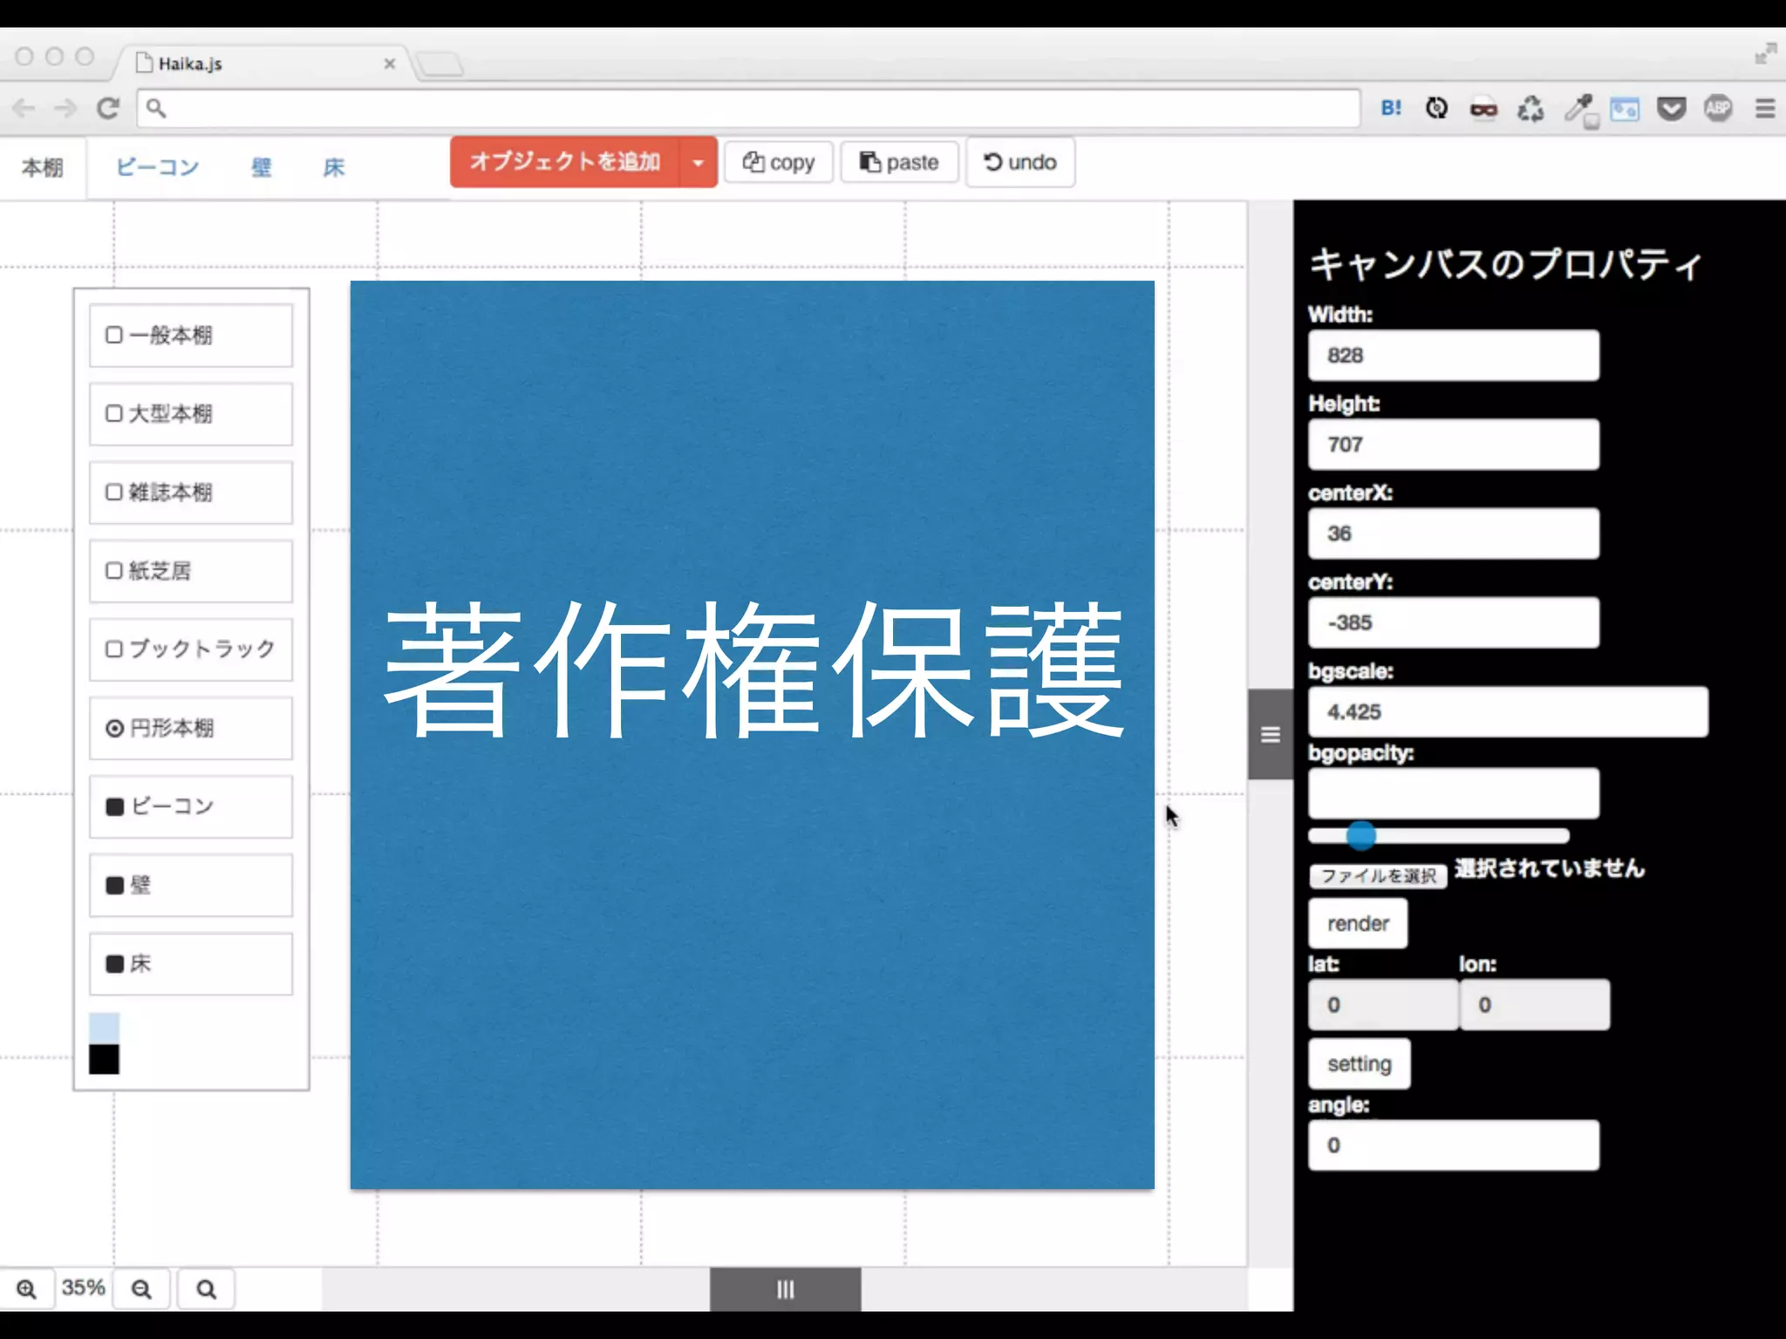This screenshot has width=1786, height=1339.
Task: Click the Height input field
Action: click(x=1454, y=445)
